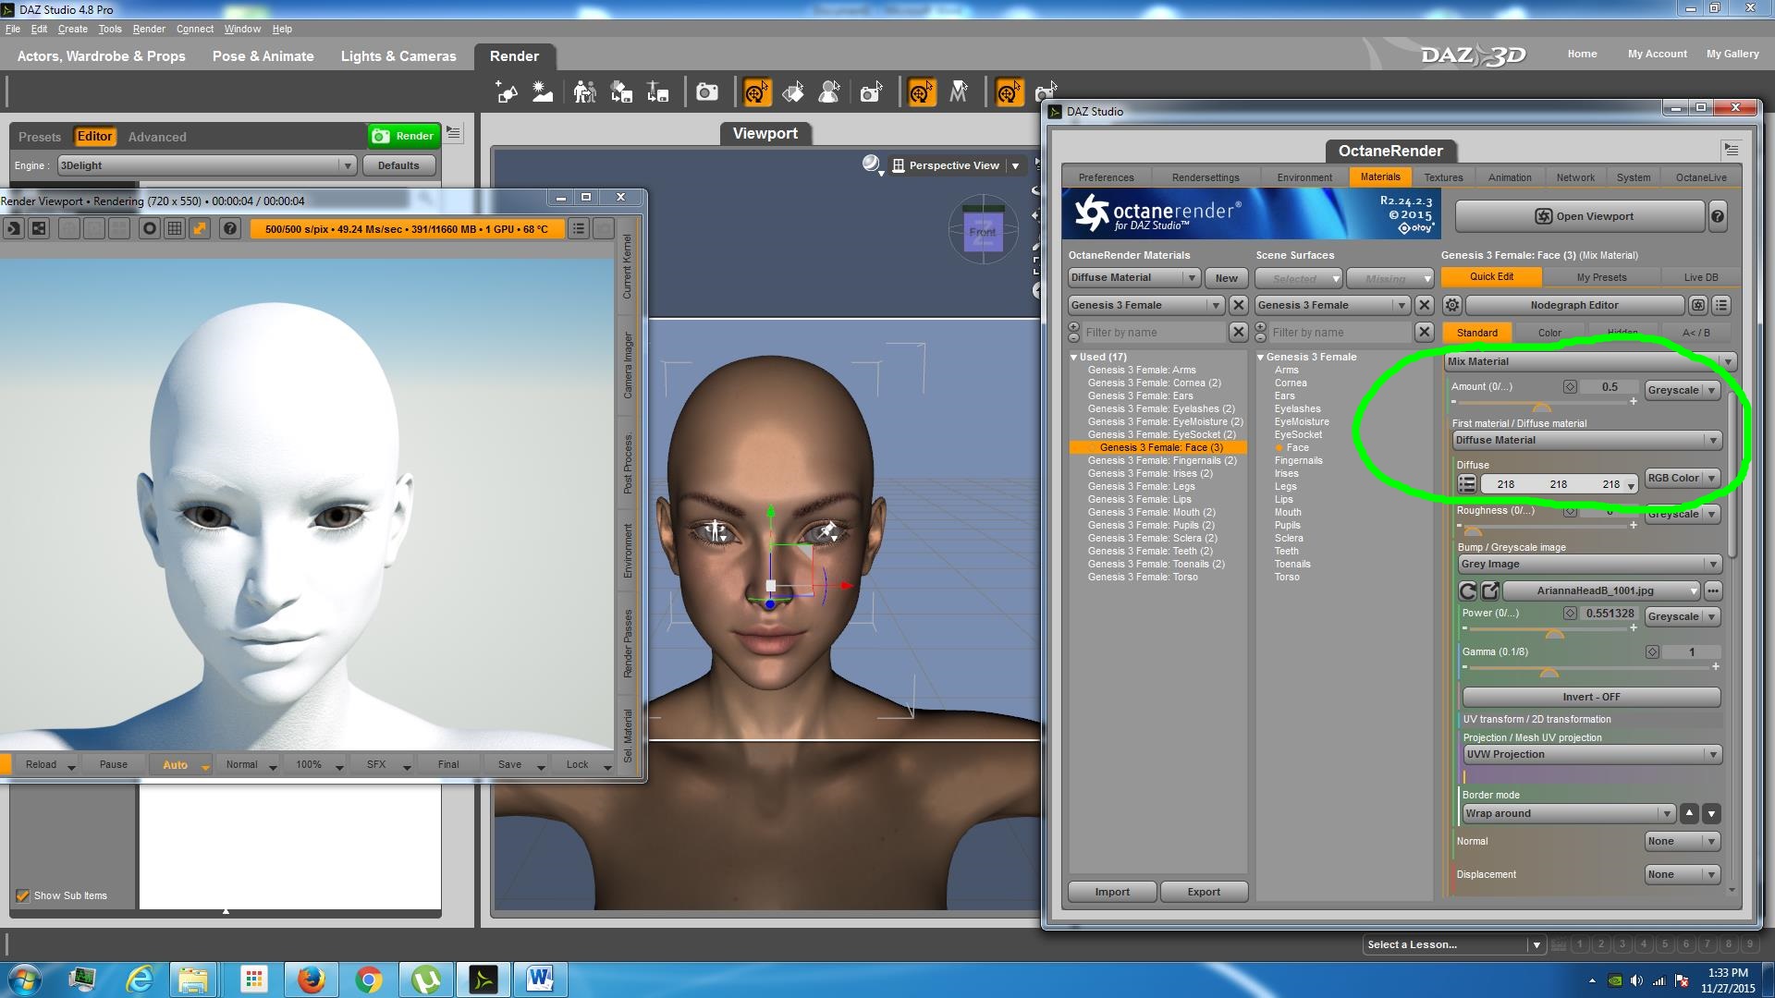Open the diffuse color list icon

(x=1467, y=483)
